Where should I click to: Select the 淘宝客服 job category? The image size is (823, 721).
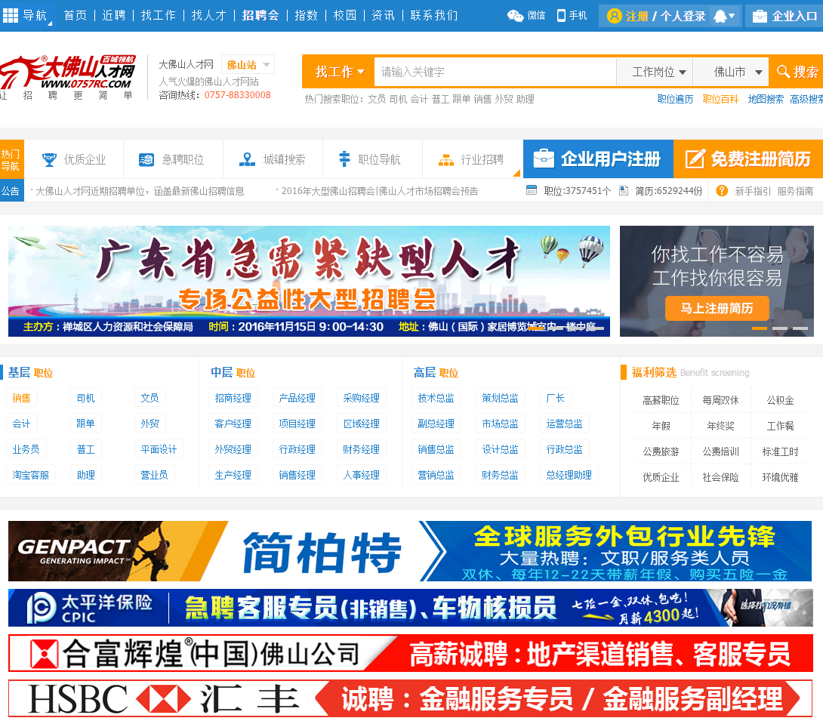(x=30, y=475)
